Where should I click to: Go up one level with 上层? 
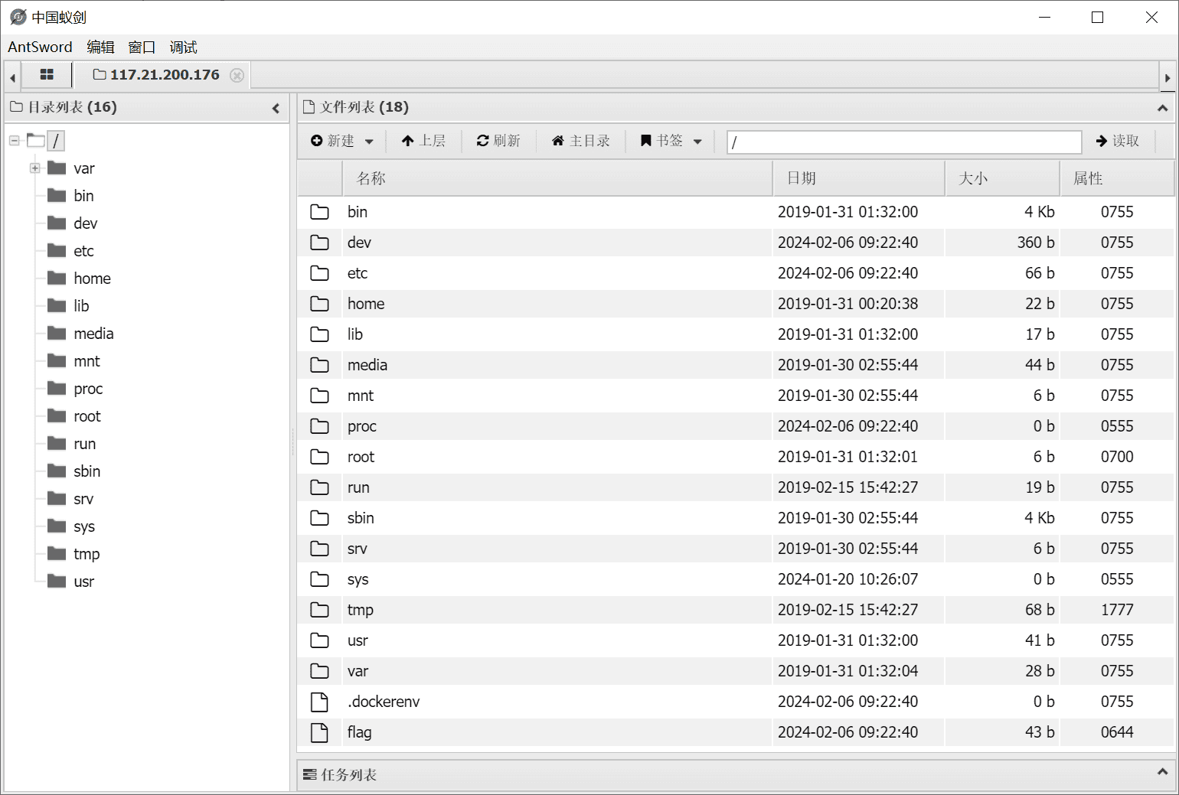[x=423, y=141]
